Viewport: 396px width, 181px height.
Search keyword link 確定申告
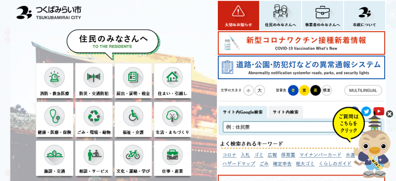click(282, 164)
